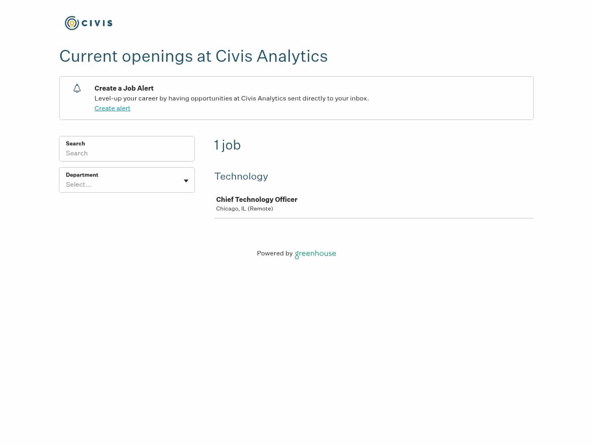
Task: Click the Create a Job Alert banner
Action: coord(296,98)
